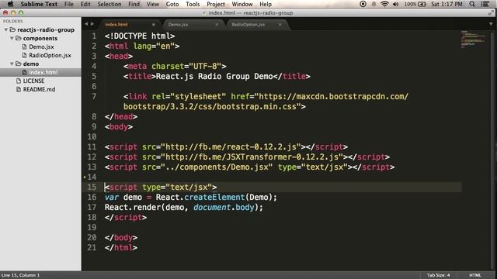Open Notification Center list icon

click(485, 4)
